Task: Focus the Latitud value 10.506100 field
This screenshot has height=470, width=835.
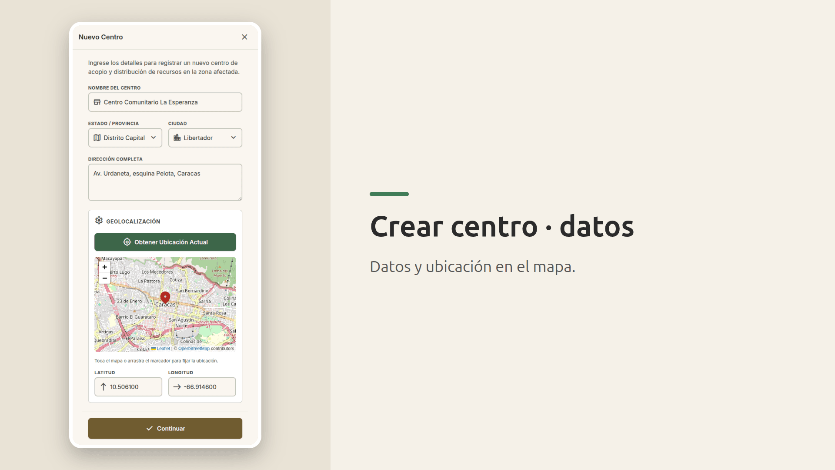Action: 128,386
